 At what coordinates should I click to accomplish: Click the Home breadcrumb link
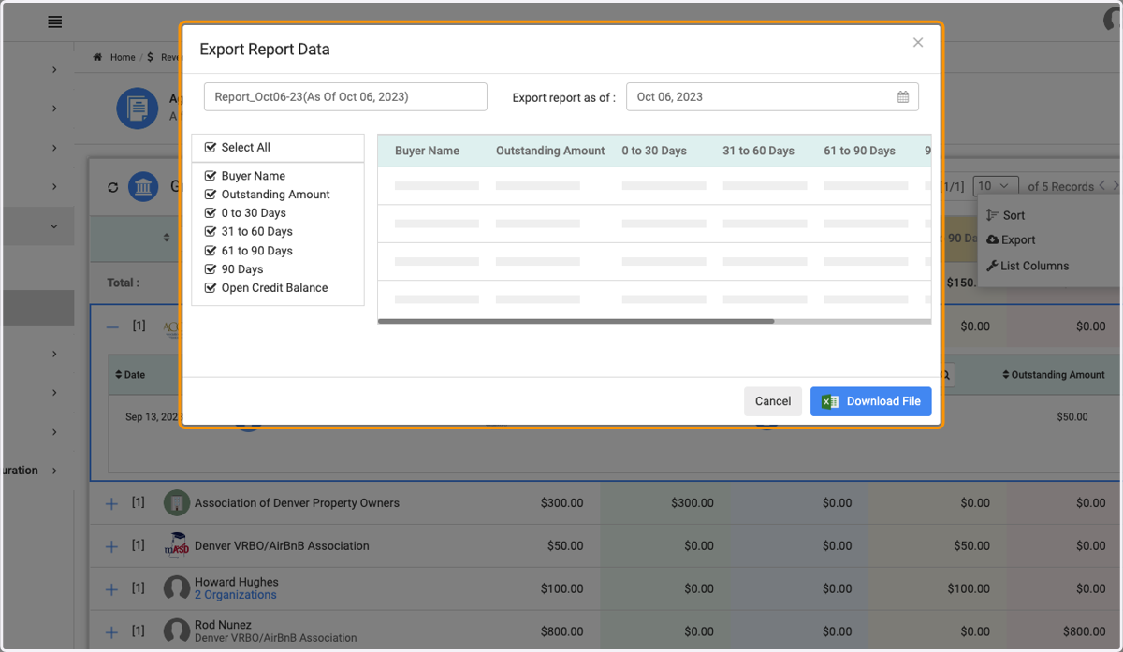(123, 57)
